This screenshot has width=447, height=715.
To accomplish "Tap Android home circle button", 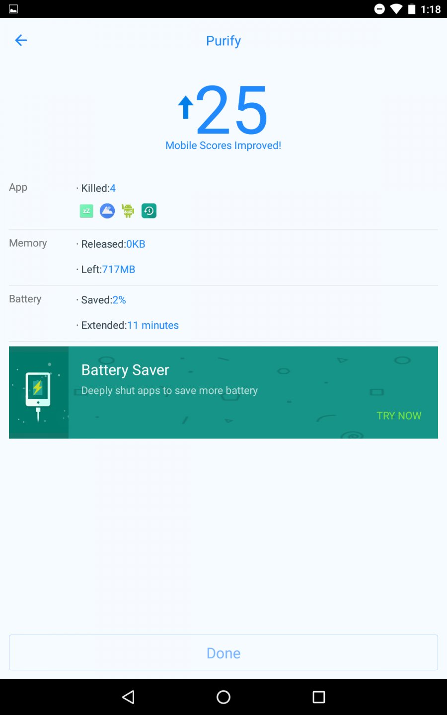I will tap(223, 697).
